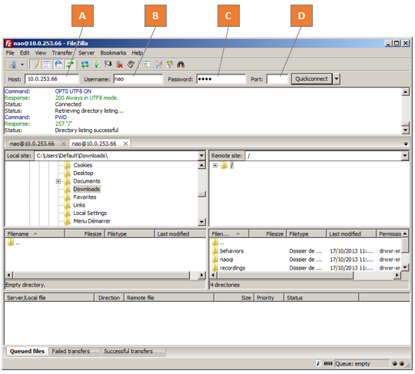Image resolution: width=415 pixels, height=374 pixels.
Task: Click the Port input field
Action: pyautogui.click(x=277, y=79)
